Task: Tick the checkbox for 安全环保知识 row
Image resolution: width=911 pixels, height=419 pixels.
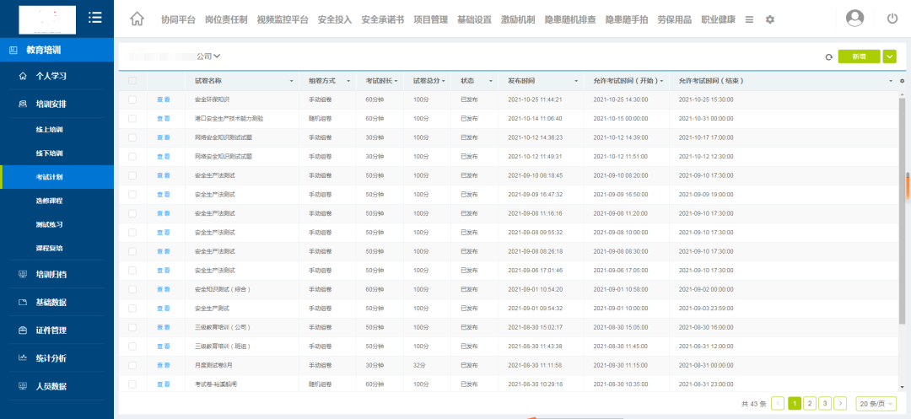Action: point(132,99)
